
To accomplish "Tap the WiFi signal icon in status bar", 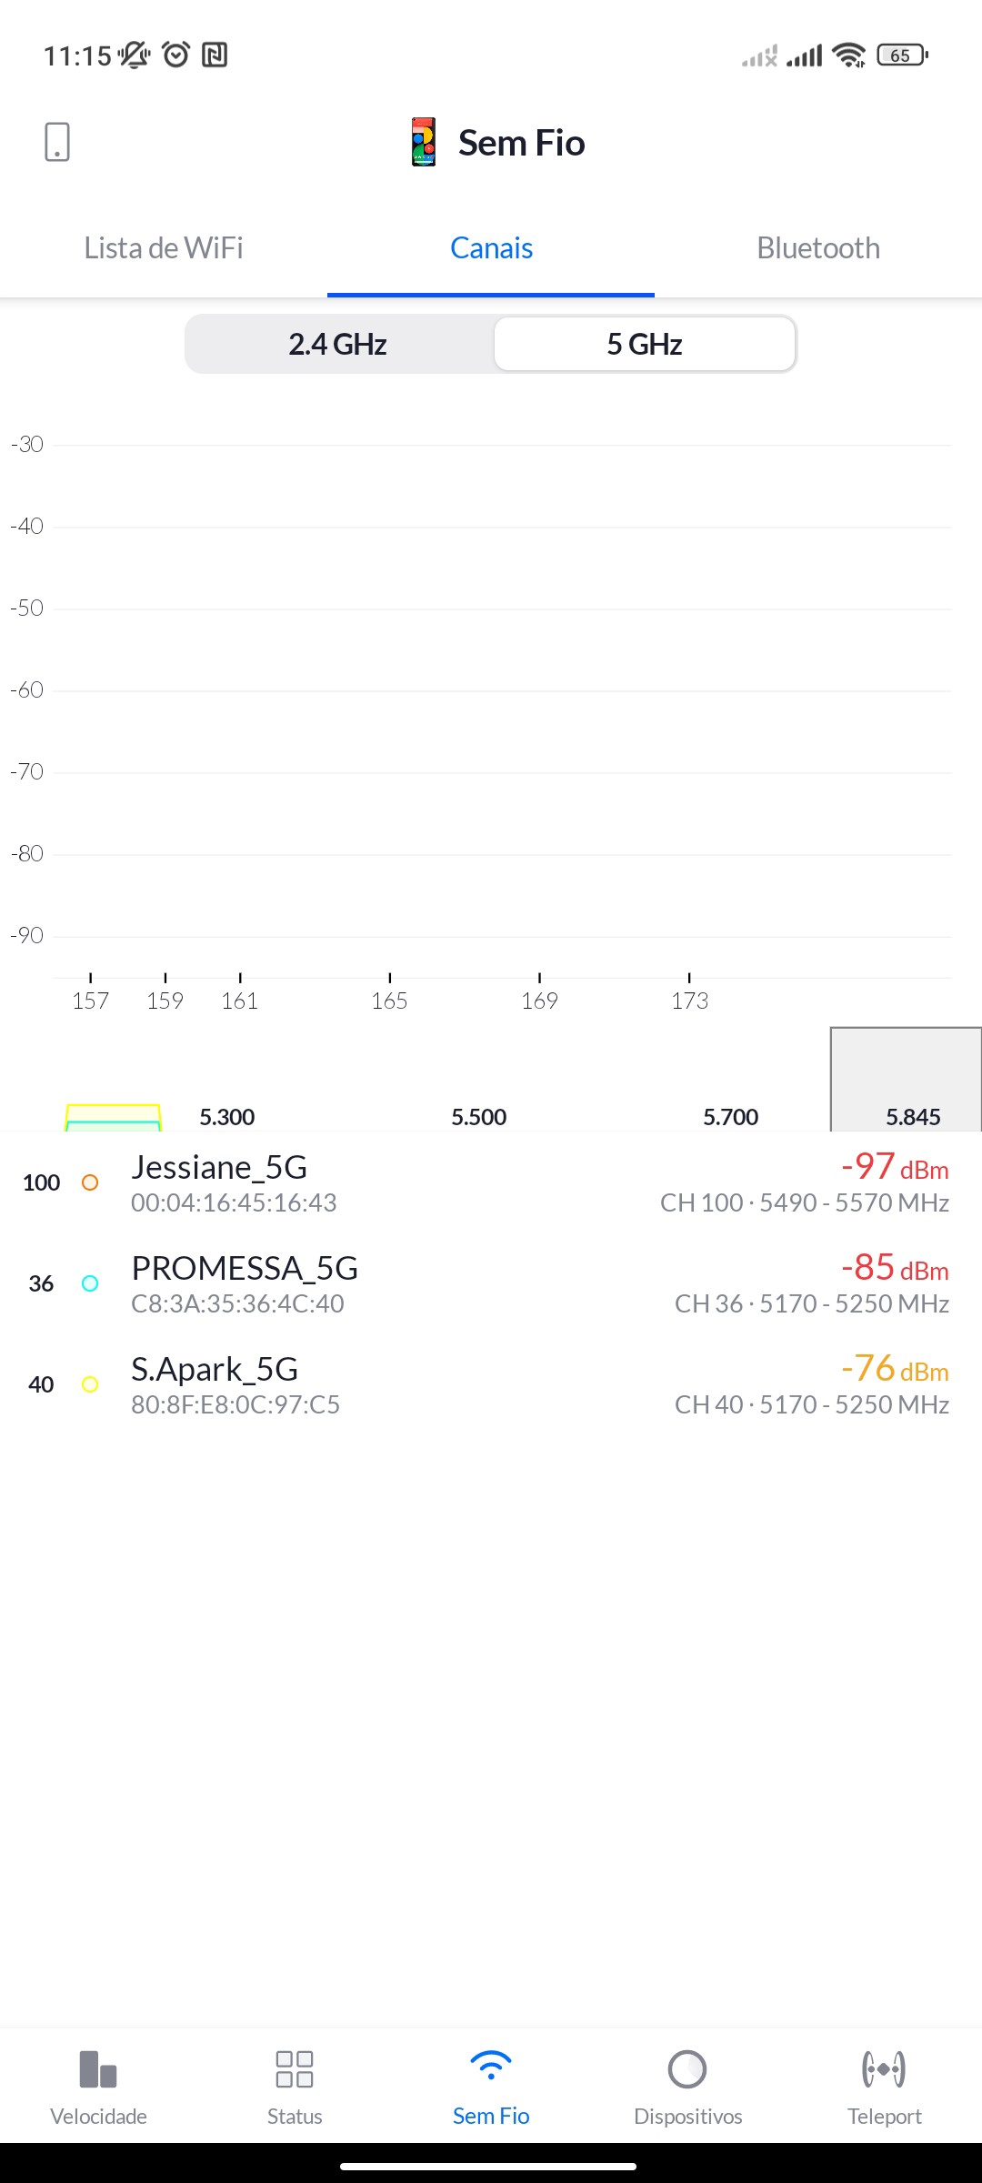I will pos(849,55).
